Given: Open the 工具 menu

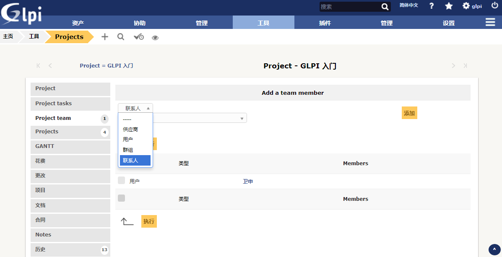Looking at the screenshot, I should [263, 23].
